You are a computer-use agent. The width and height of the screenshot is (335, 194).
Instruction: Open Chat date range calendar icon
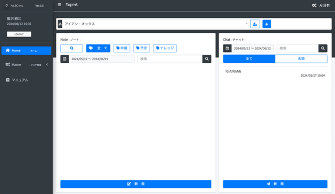(227, 49)
